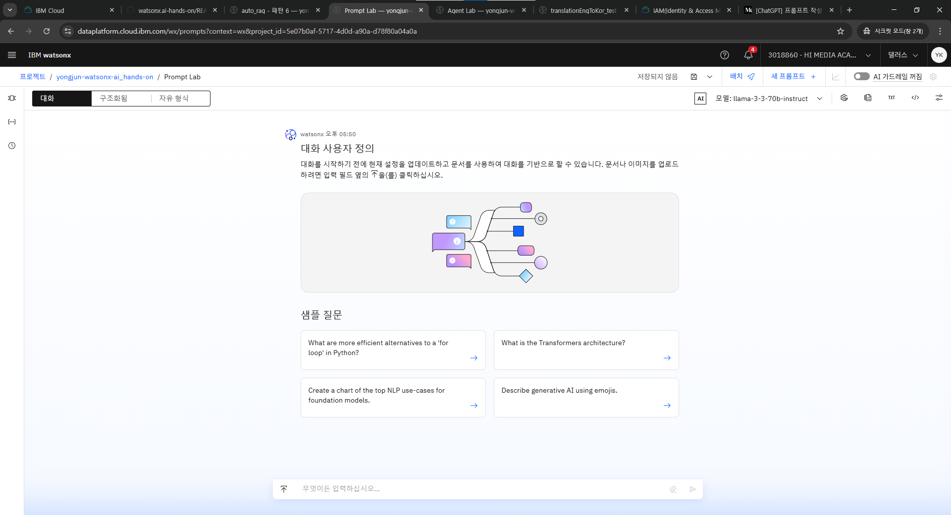Click the evaluation chart icon

[836, 77]
